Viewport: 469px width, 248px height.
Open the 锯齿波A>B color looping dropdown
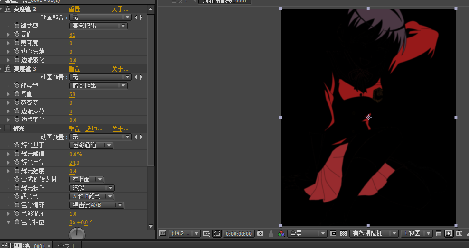tap(97, 205)
